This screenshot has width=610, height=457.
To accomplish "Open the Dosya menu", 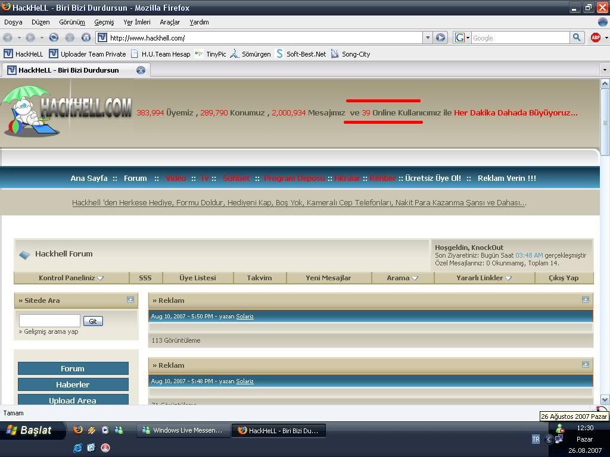I will click(13, 22).
